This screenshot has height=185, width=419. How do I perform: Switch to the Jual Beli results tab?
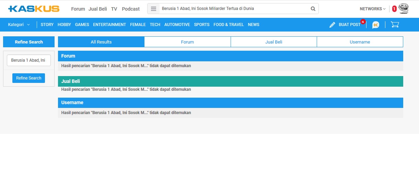(274, 42)
